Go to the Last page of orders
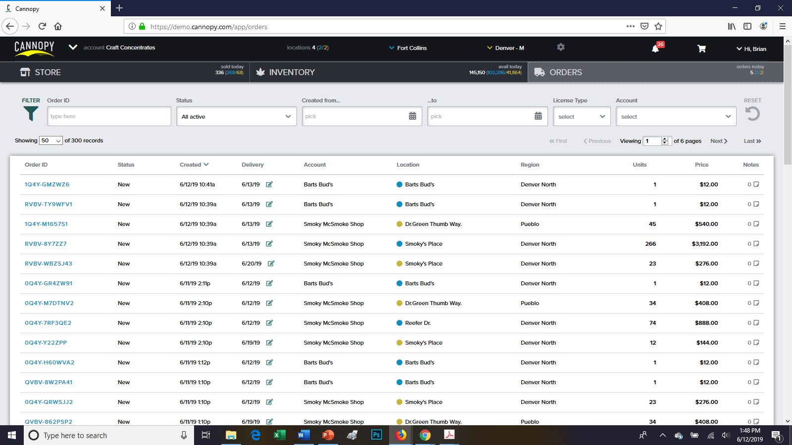Viewport: 792px width, 445px height. pyautogui.click(x=752, y=141)
